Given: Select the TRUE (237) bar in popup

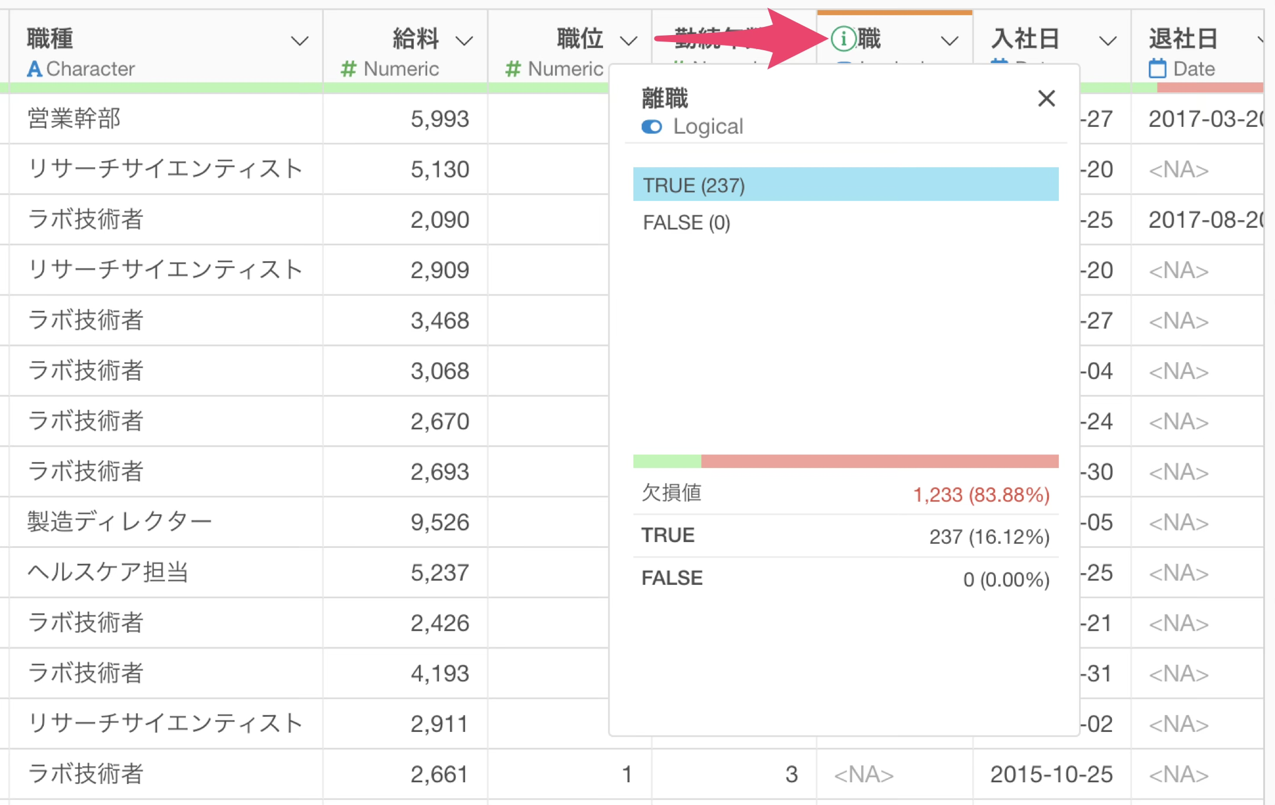Looking at the screenshot, I should point(845,185).
